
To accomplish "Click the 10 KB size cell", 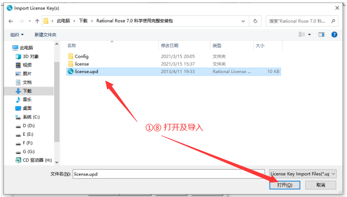I will (273, 72).
